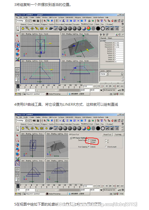Open Modeling menu set dropdown in EP Curve window
The width and height of the screenshot is (149, 210).
click(x=26, y=121)
